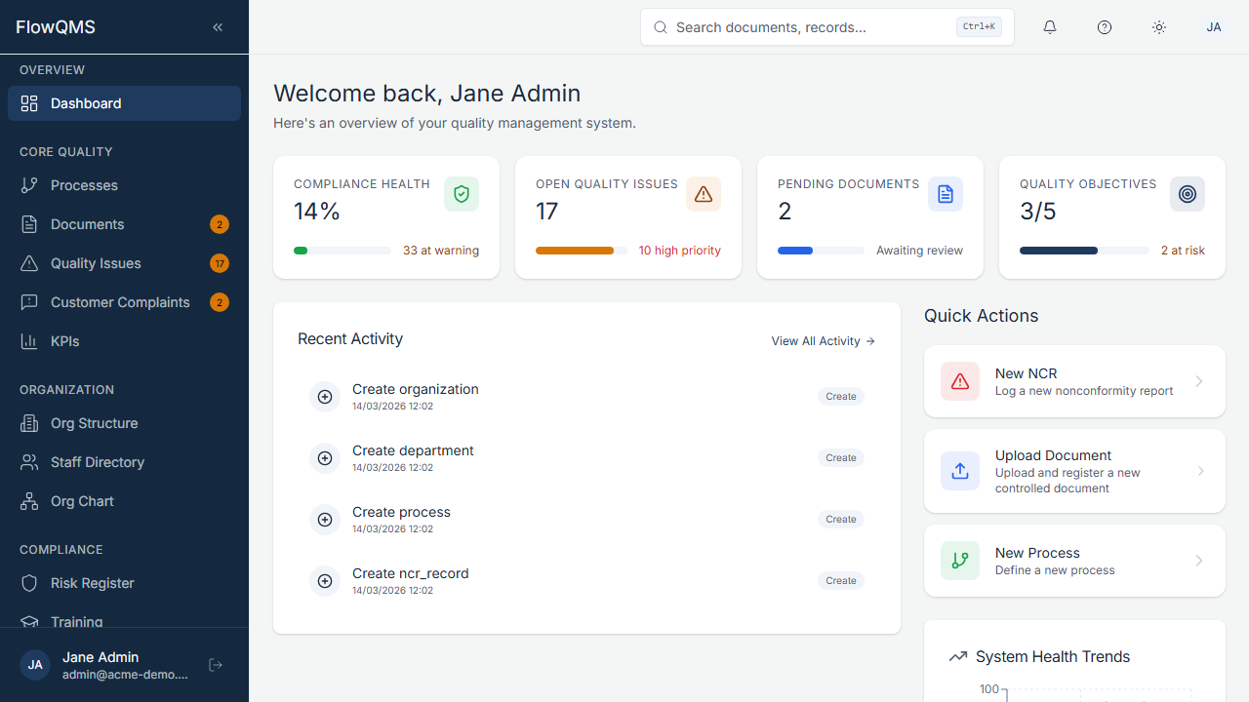
Task: Open KPIs from the sidebar chart icon
Action: coord(30,341)
